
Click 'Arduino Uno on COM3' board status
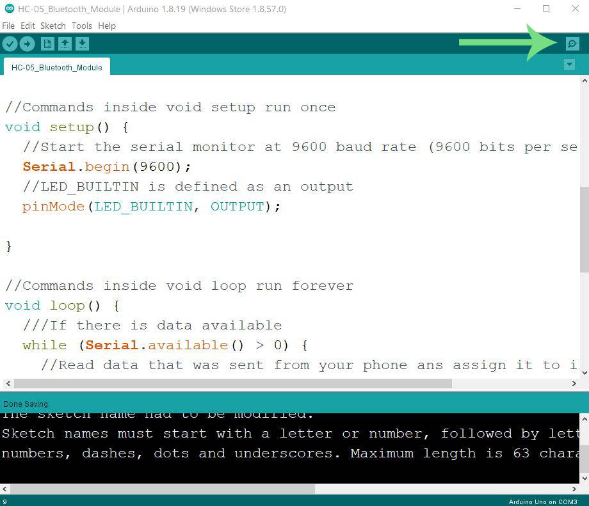pos(543,502)
